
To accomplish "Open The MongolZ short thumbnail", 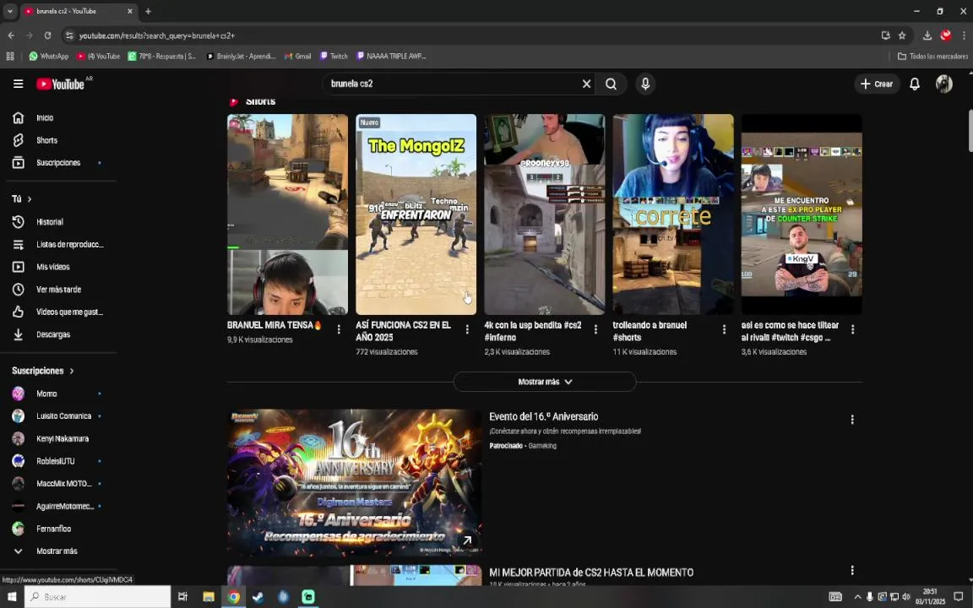I will (x=416, y=214).
